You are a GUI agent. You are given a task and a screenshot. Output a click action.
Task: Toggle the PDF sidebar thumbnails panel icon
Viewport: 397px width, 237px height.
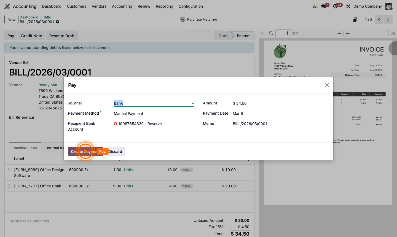click(x=263, y=33)
